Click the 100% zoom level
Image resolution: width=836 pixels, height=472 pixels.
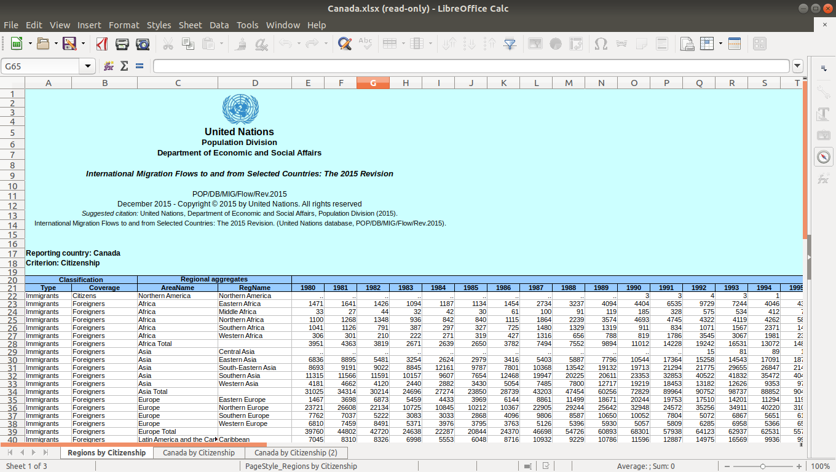pos(820,466)
